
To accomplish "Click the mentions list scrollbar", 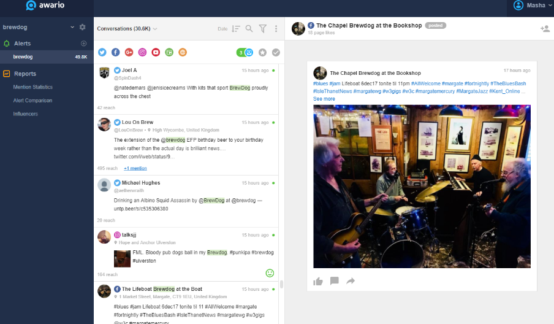I will pos(281,284).
